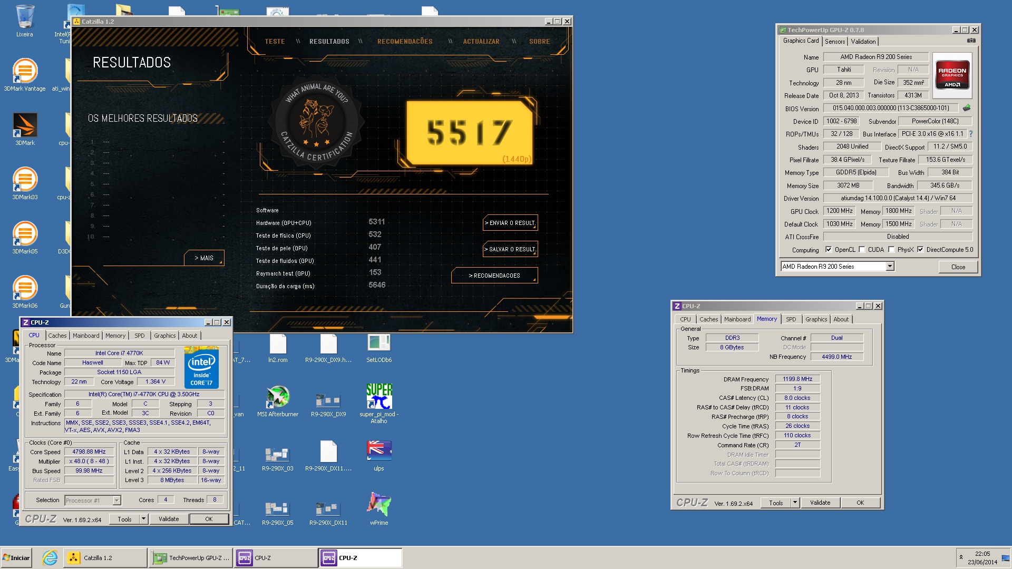Switch to the TESTE tab in Catzilla
The height and width of the screenshot is (569, 1012).
[275, 42]
